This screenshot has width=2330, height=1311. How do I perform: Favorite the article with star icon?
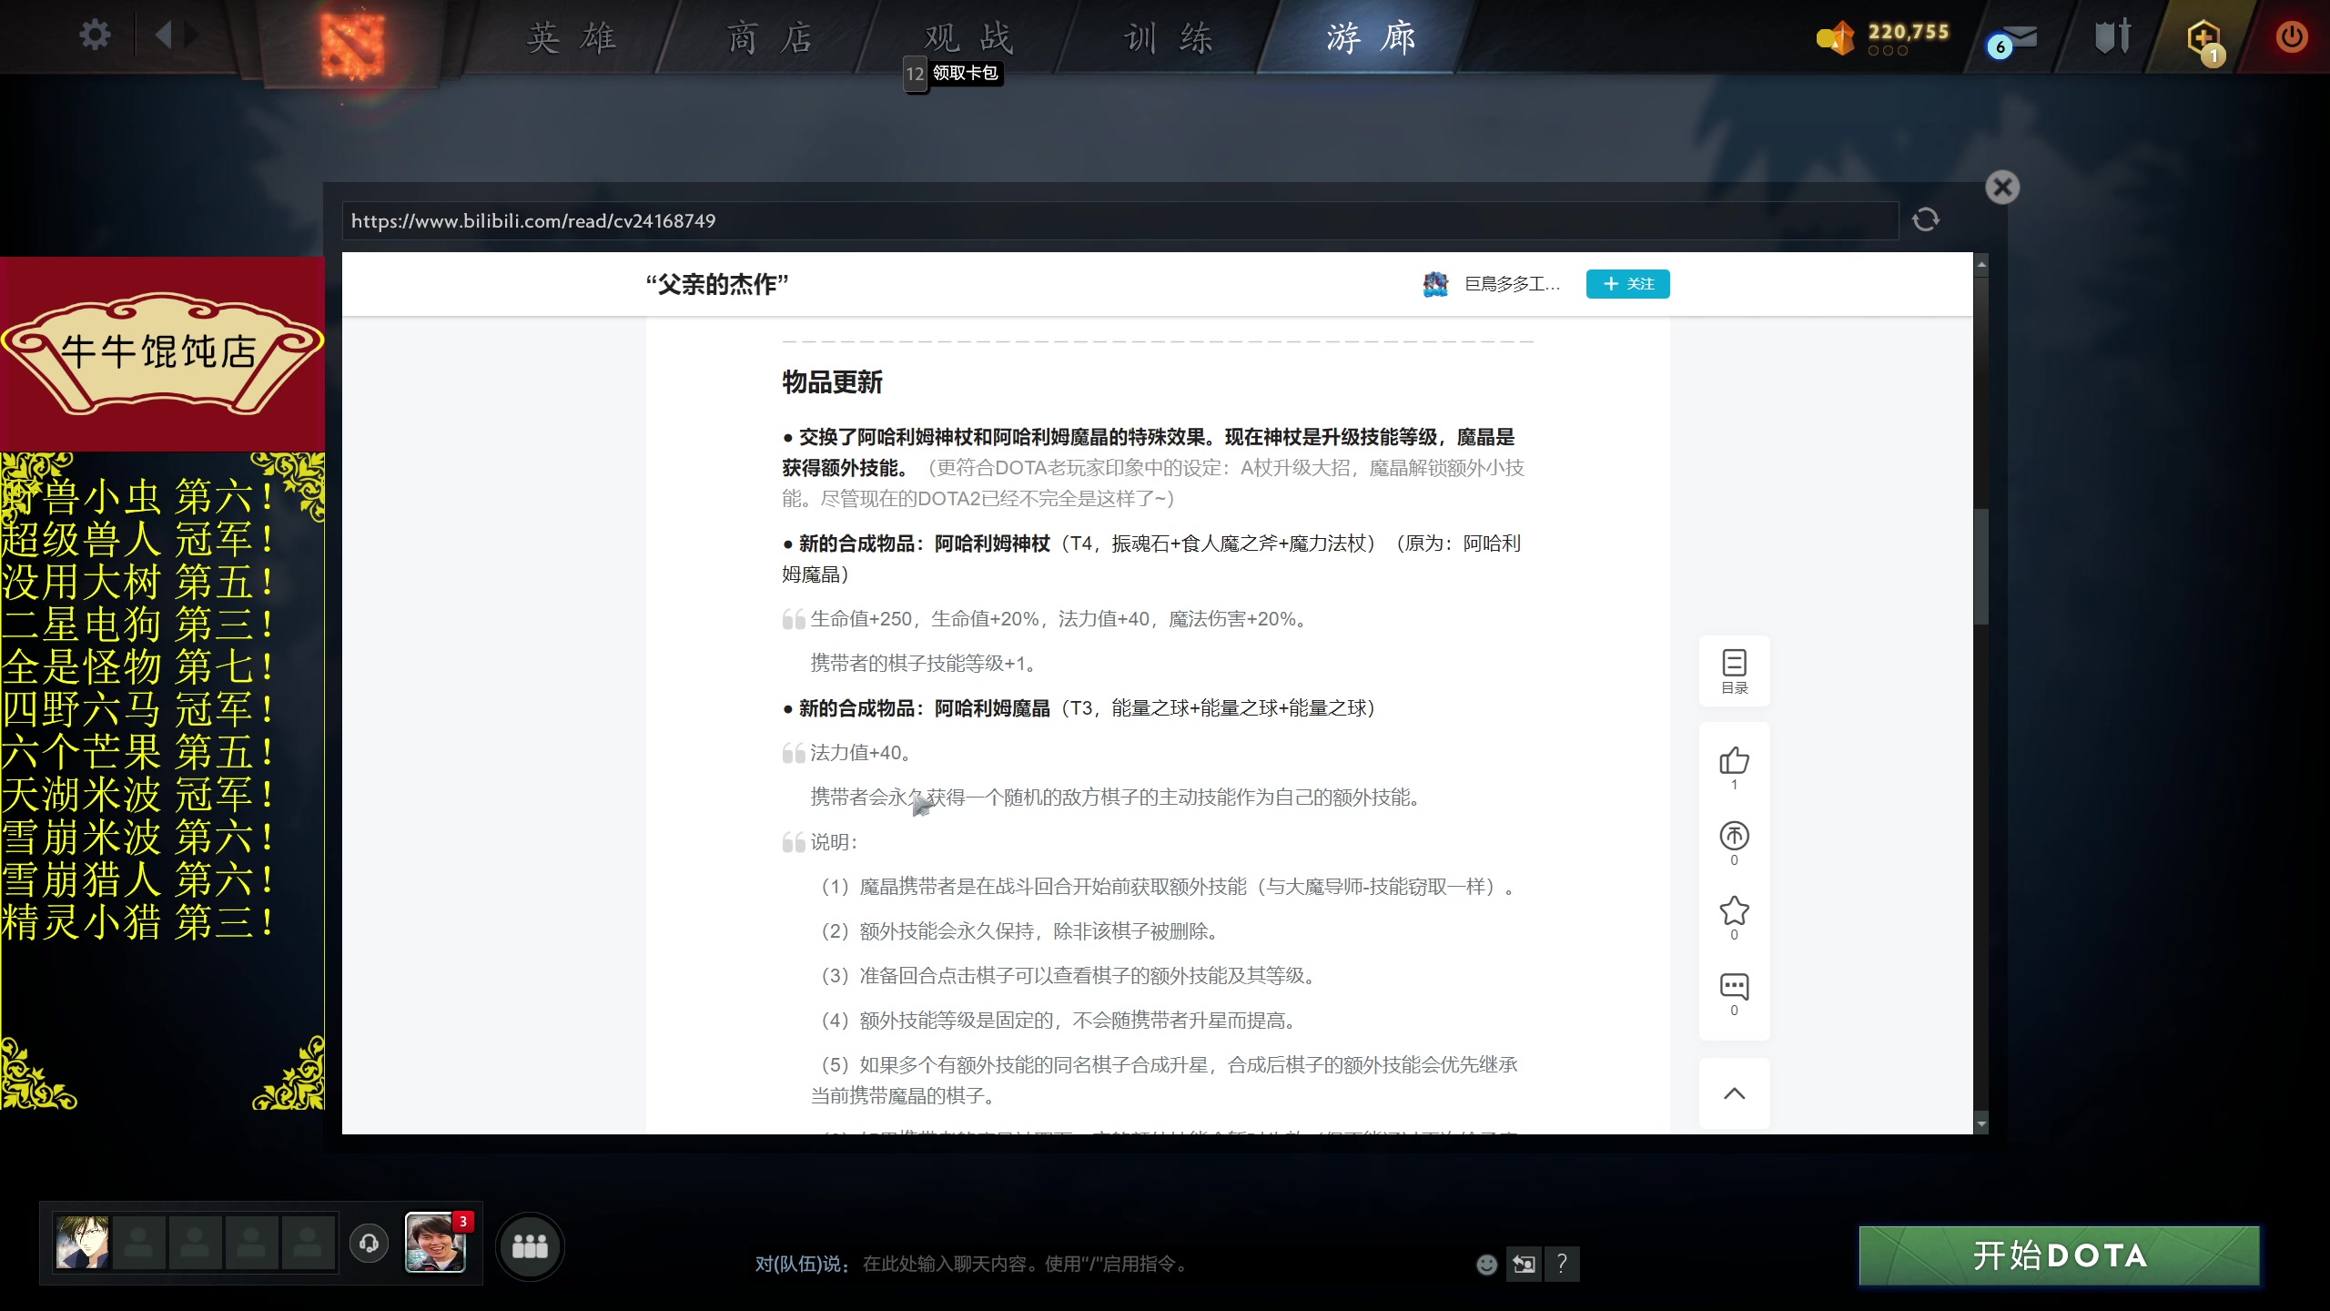coord(1734,911)
